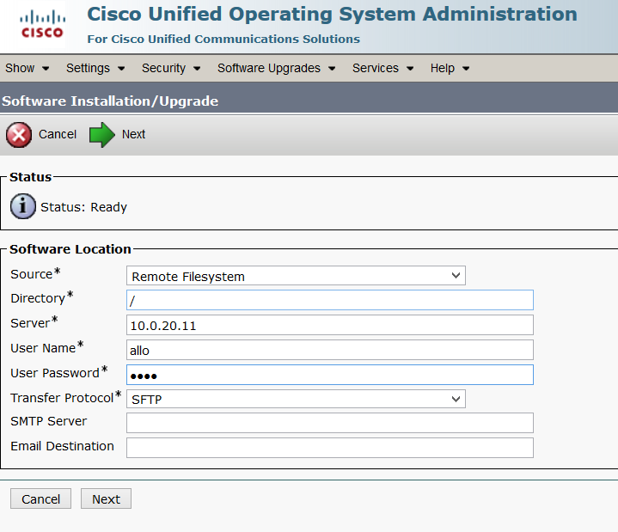Click the red Cancel X icon
Image resolution: width=618 pixels, height=532 pixels.
19,135
